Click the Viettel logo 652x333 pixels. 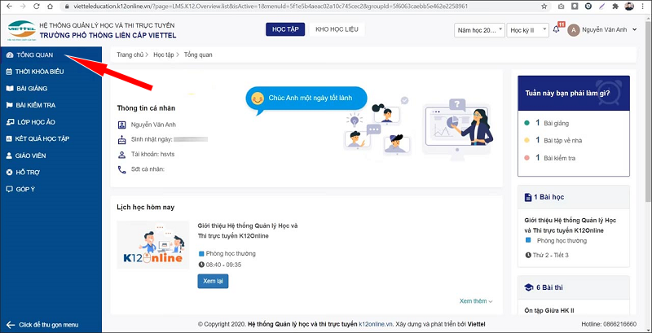(20, 31)
